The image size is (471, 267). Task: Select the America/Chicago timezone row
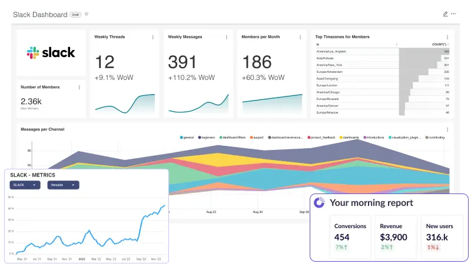383,92
